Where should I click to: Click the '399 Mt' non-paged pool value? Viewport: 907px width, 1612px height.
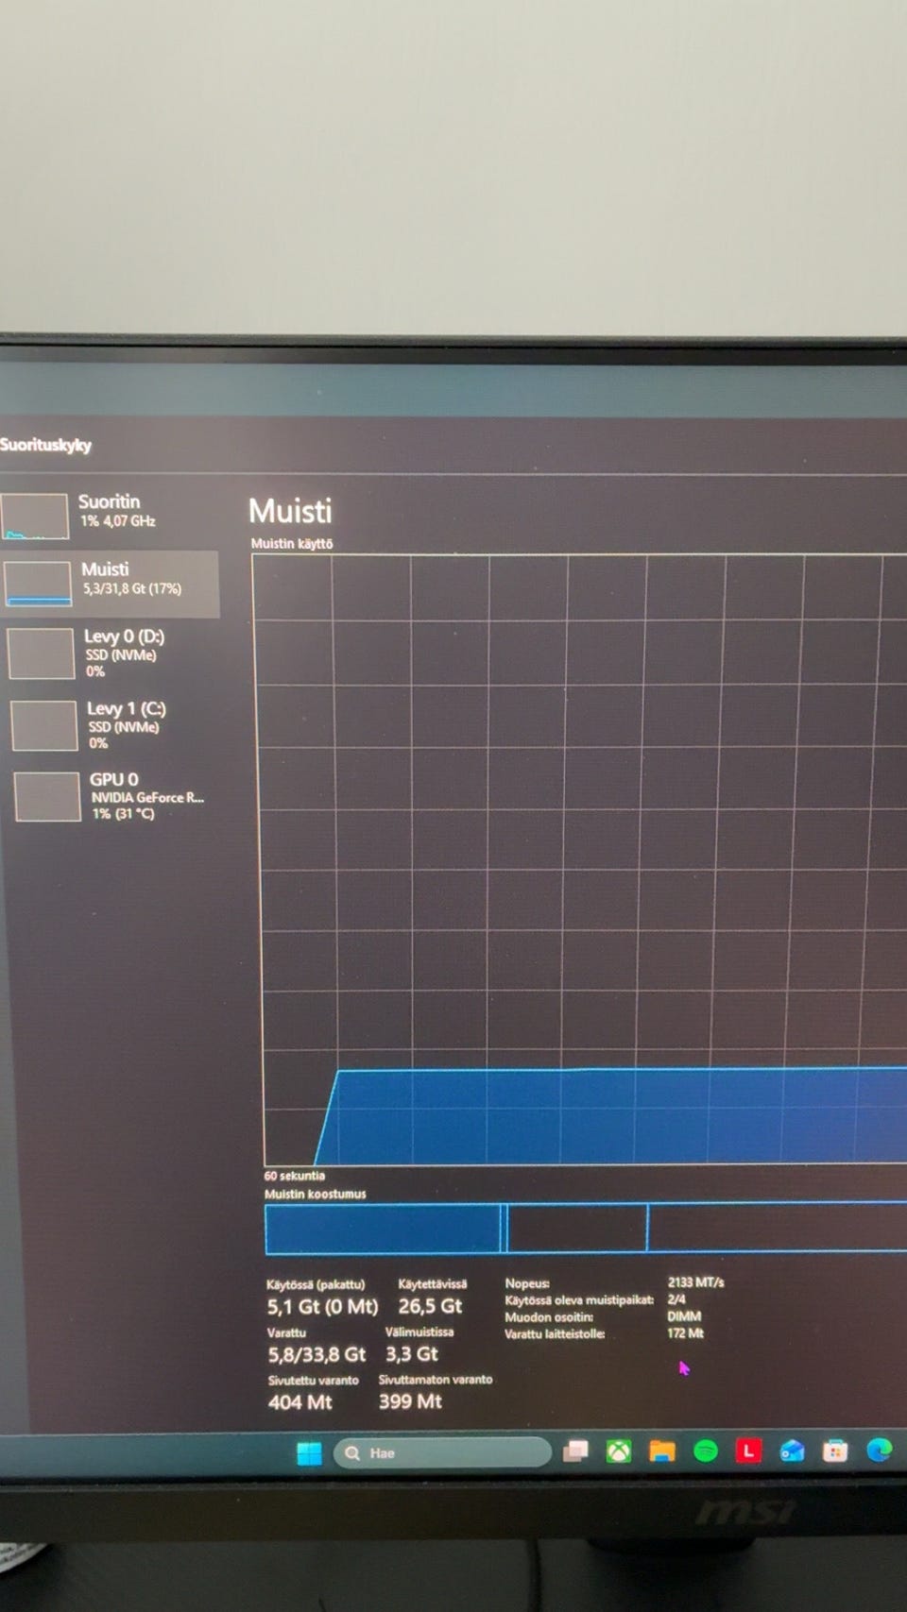click(x=410, y=1402)
